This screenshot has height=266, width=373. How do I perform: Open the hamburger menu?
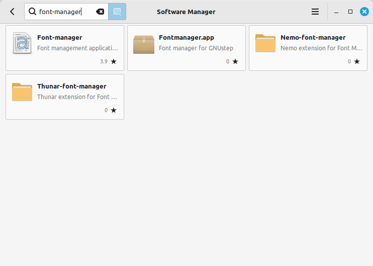(315, 12)
